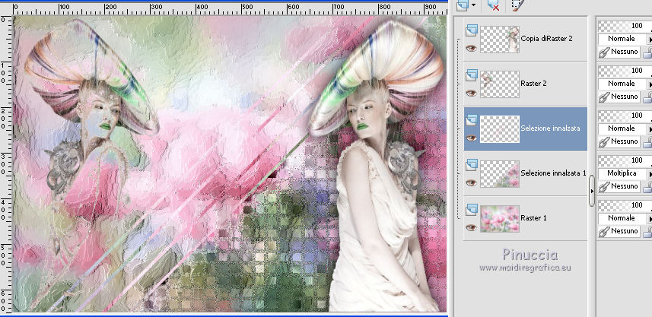
Task: Click blend mode arrow for Raster 1
Action: click(649, 218)
